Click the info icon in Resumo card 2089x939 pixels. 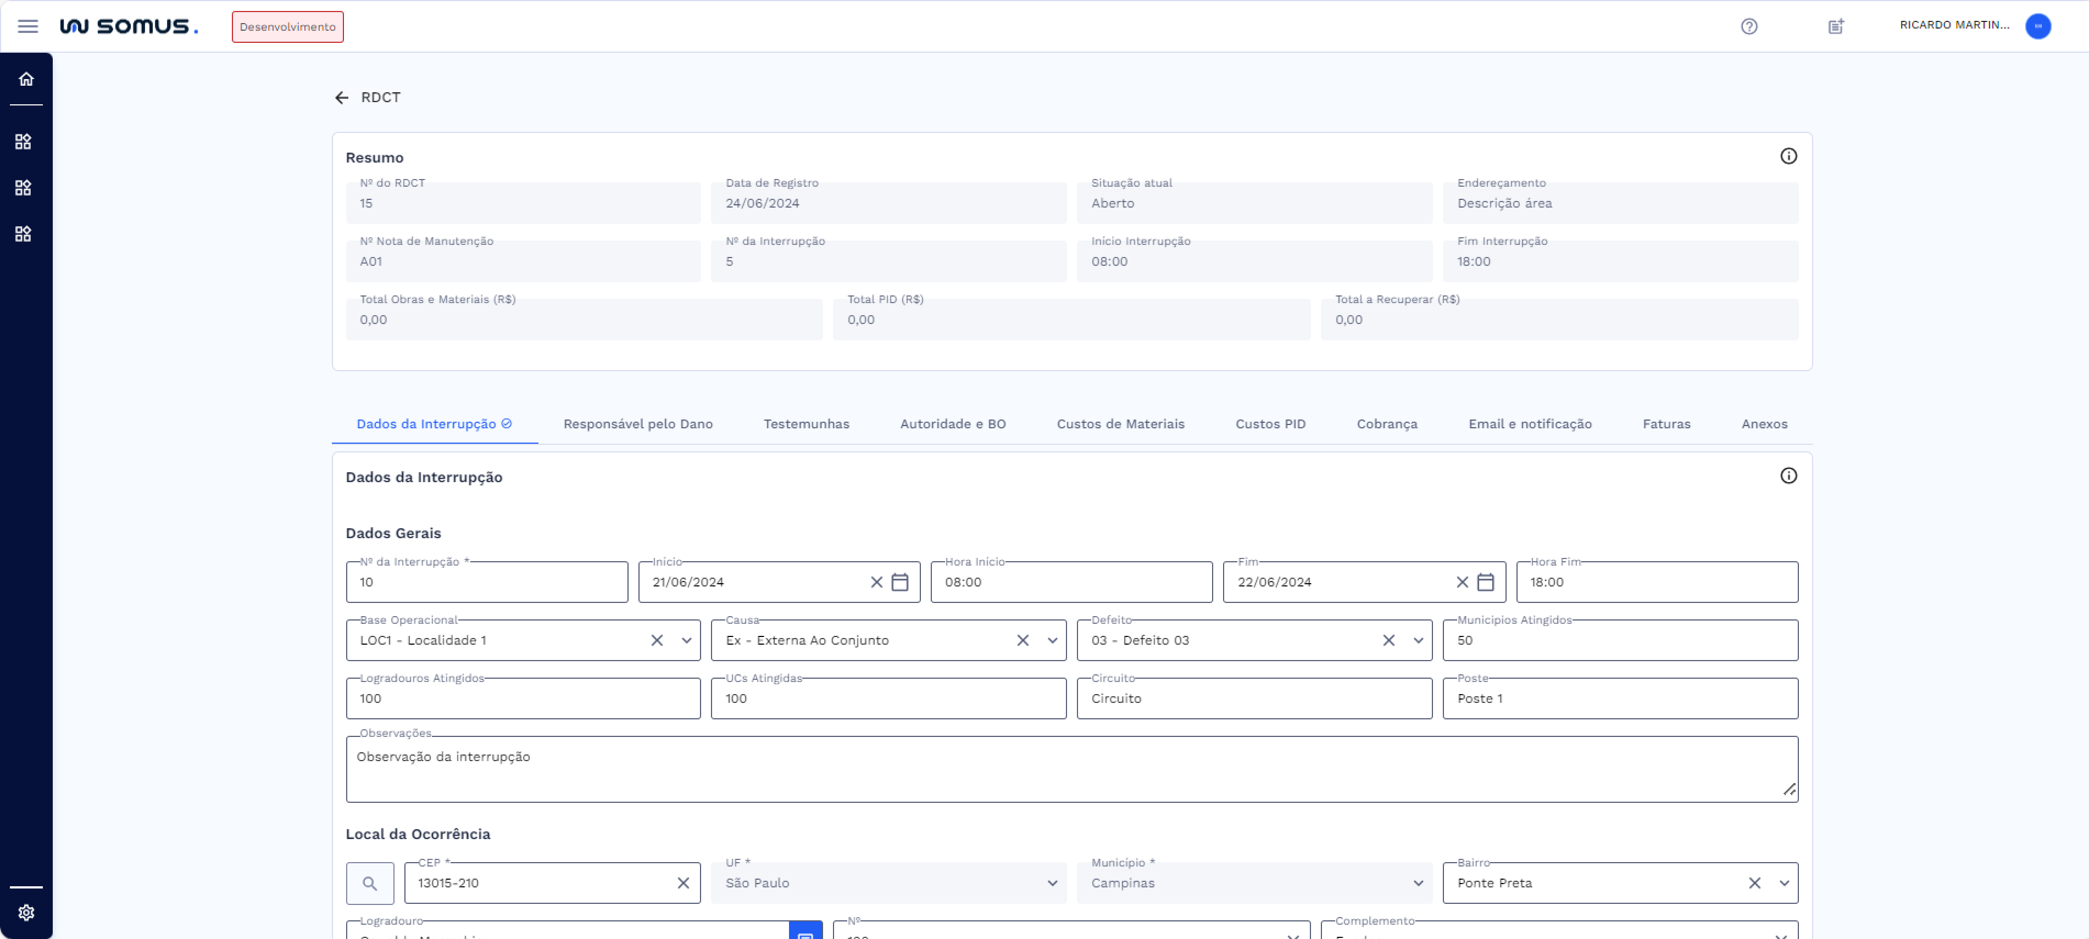point(1788,156)
